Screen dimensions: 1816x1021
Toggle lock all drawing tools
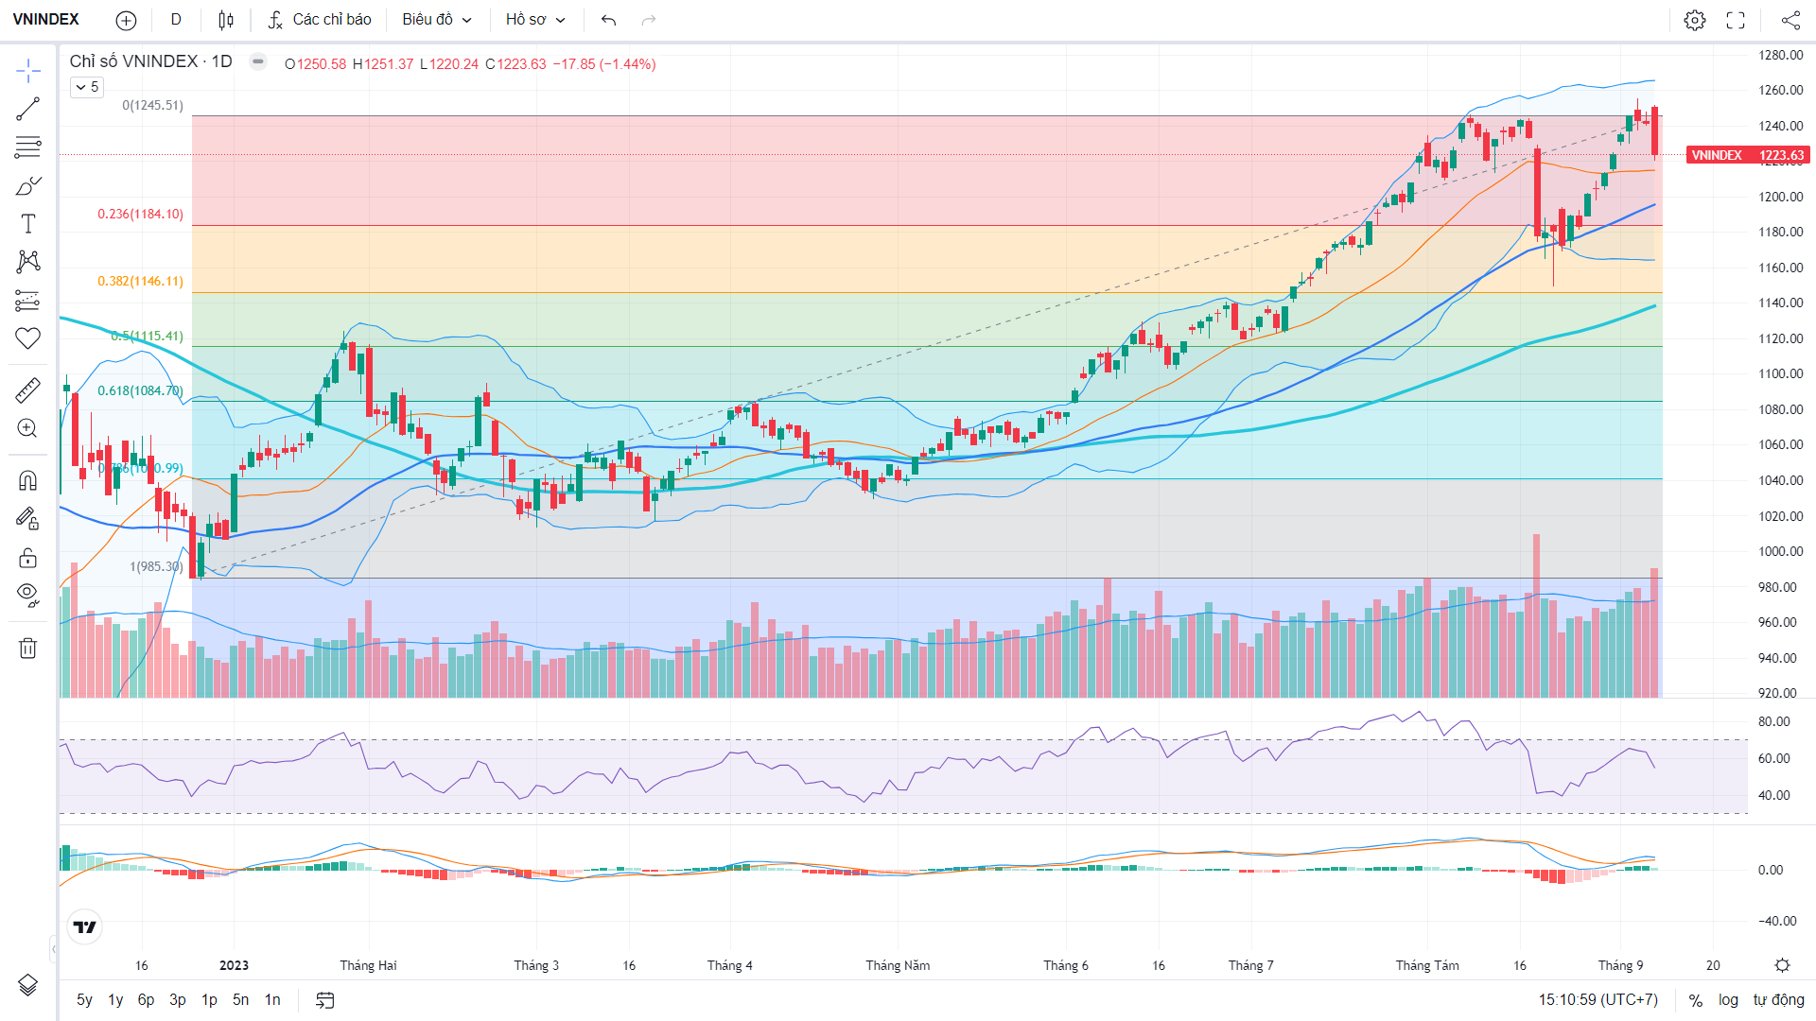pos(28,557)
